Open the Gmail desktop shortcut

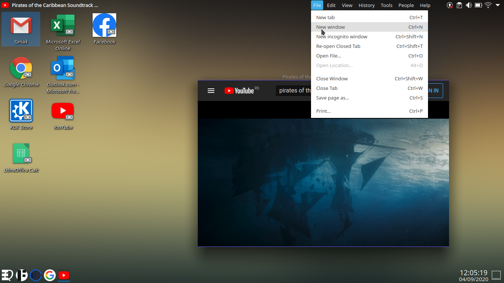21,29
